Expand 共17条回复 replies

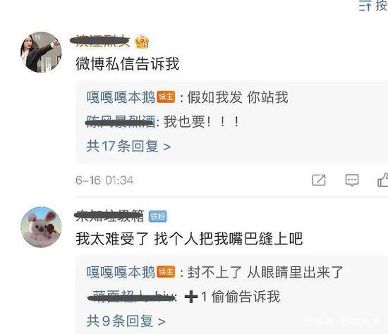(128, 146)
